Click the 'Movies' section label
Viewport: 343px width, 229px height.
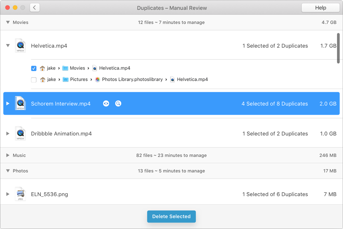point(21,22)
